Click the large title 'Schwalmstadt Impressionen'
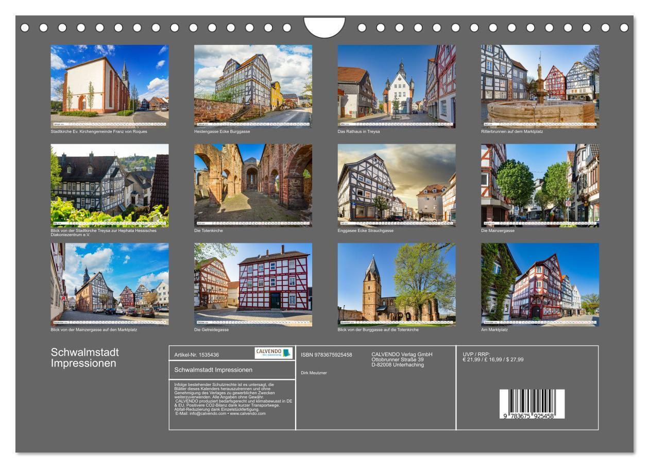The height and width of the screenshot is (468, 649). click(x=85, y=358)
